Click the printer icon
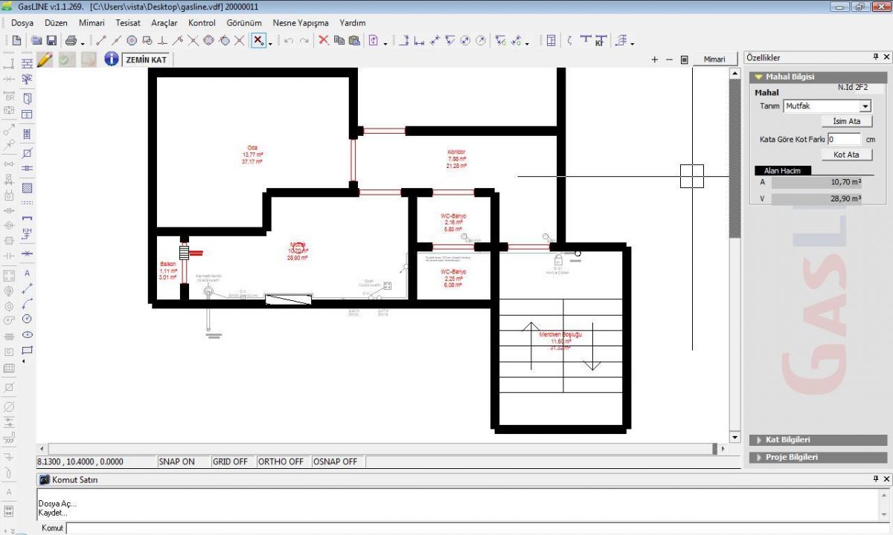893x535 pixels. tap(71, 40)
